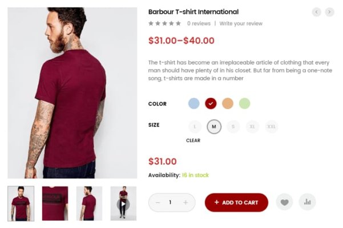Click the ADD TO CART button
Screen dimensions: 343x228
(x=236, y=202)
